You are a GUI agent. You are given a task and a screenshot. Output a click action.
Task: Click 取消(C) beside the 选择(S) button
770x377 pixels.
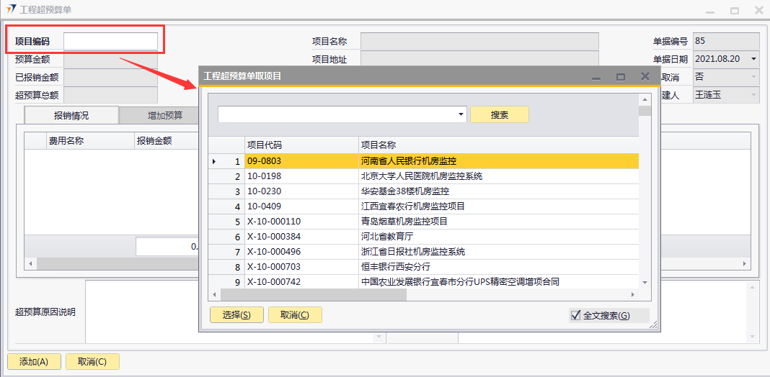[x=294, y=315]
